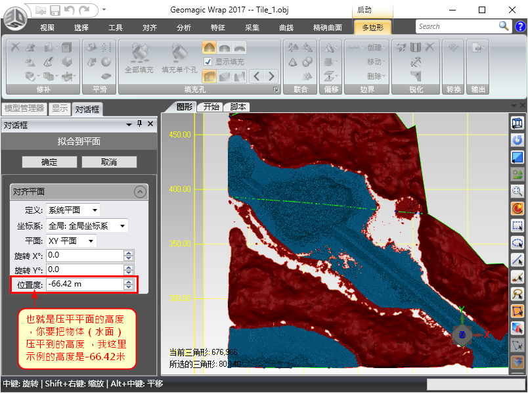Click the 位置度 value input field
Viewport: 528px width, 393px height.
[x=84, y=285]
